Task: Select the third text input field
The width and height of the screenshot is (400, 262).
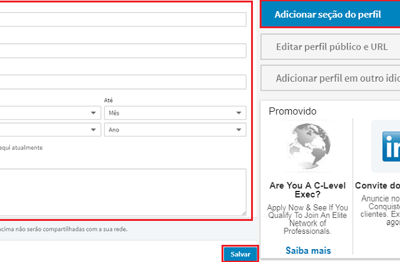Action: [123, 82]
